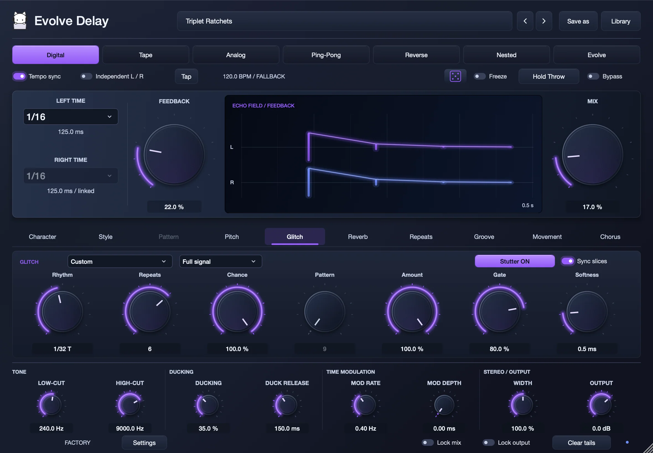Click the Clear tails button

click(x=581, y=442)
